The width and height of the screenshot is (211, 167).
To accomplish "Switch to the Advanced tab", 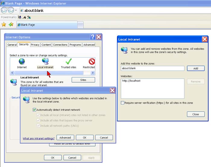I will click(x=89, y=45).
